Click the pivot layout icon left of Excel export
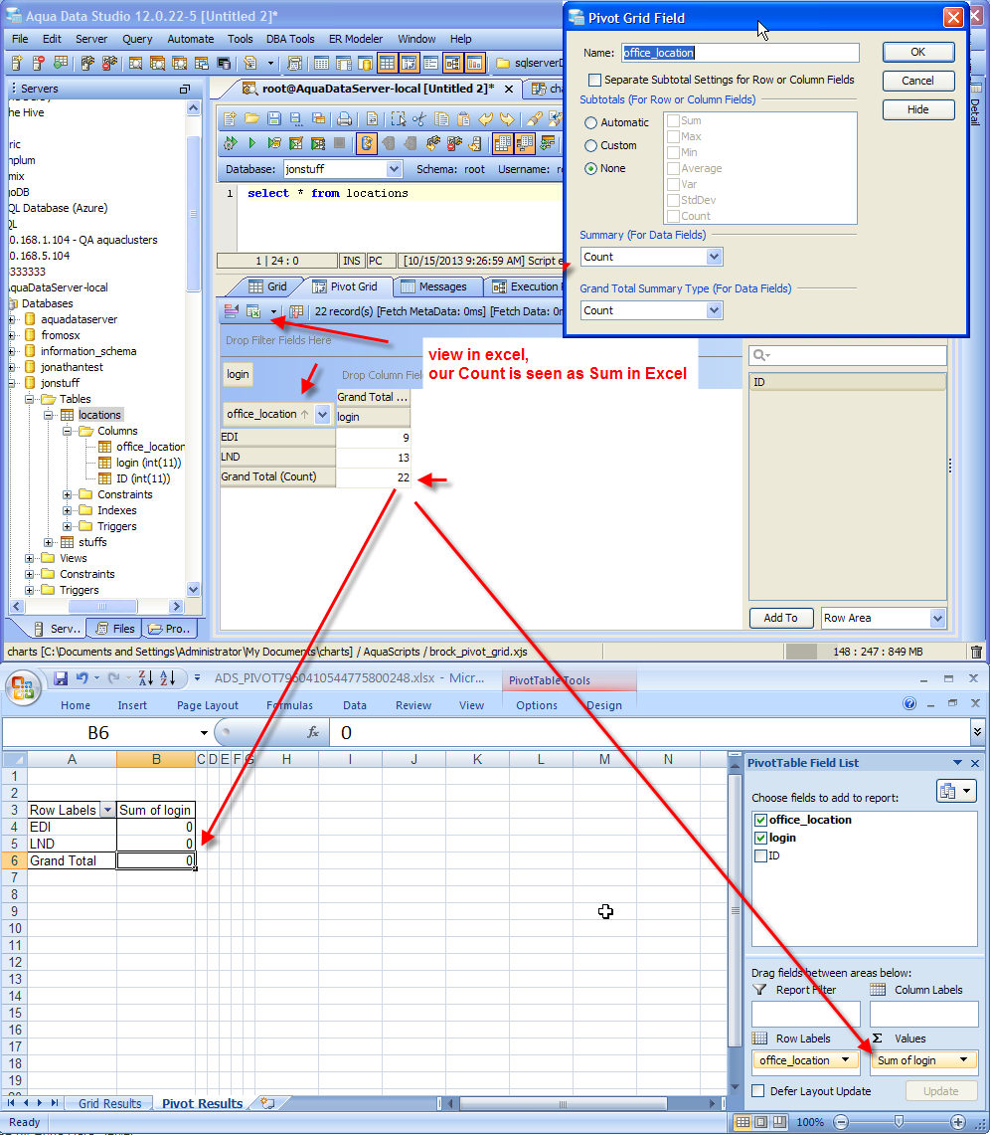Image resolution: width=990 pixels, height=1135 pixels. click(x=231, y=311)
